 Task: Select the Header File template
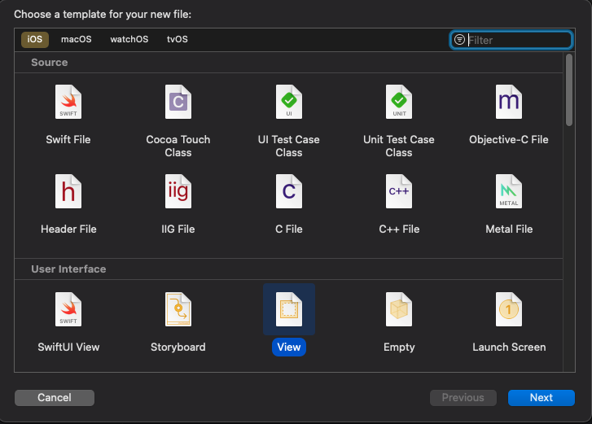tap(68, 192)
